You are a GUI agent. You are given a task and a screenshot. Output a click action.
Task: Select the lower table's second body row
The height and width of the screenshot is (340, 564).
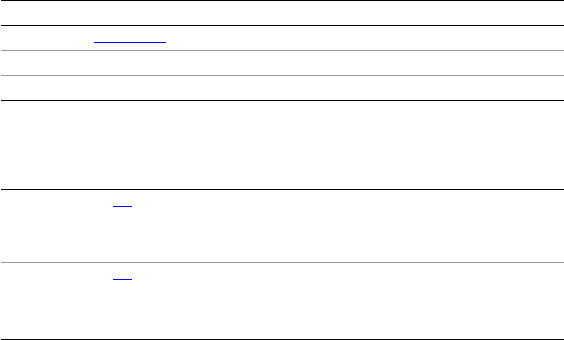pos(281,245)
